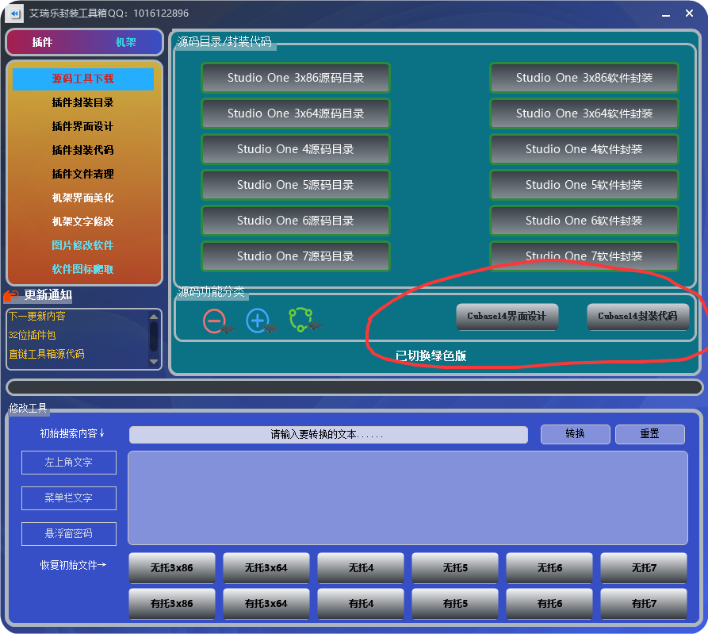This screenshot has height=634, width=708.
Task: Click the back arrow icon in title bar
Action: tap(15, 13)
